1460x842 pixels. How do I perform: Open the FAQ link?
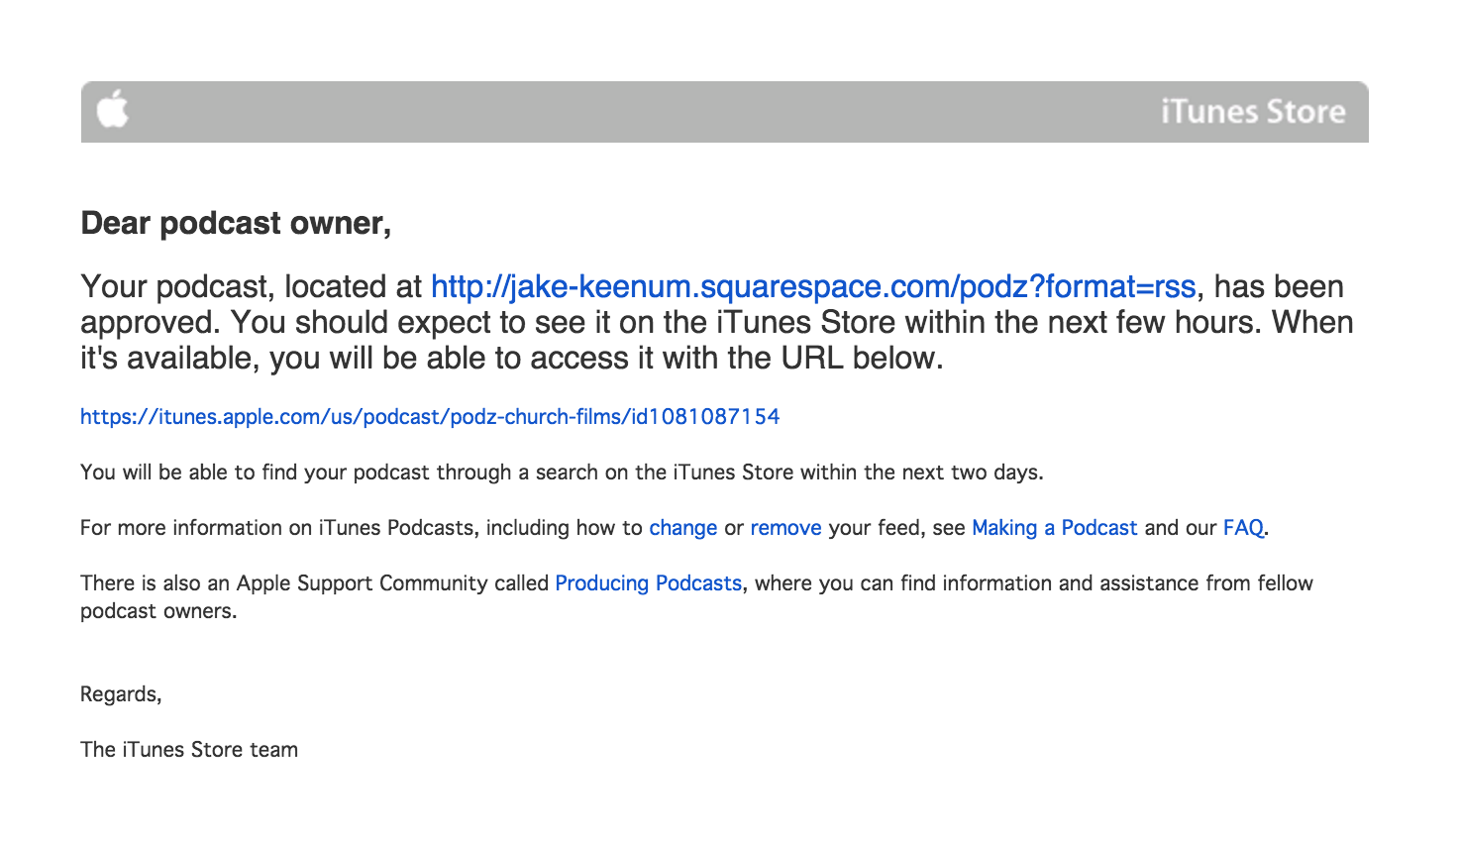[1243, 528]
